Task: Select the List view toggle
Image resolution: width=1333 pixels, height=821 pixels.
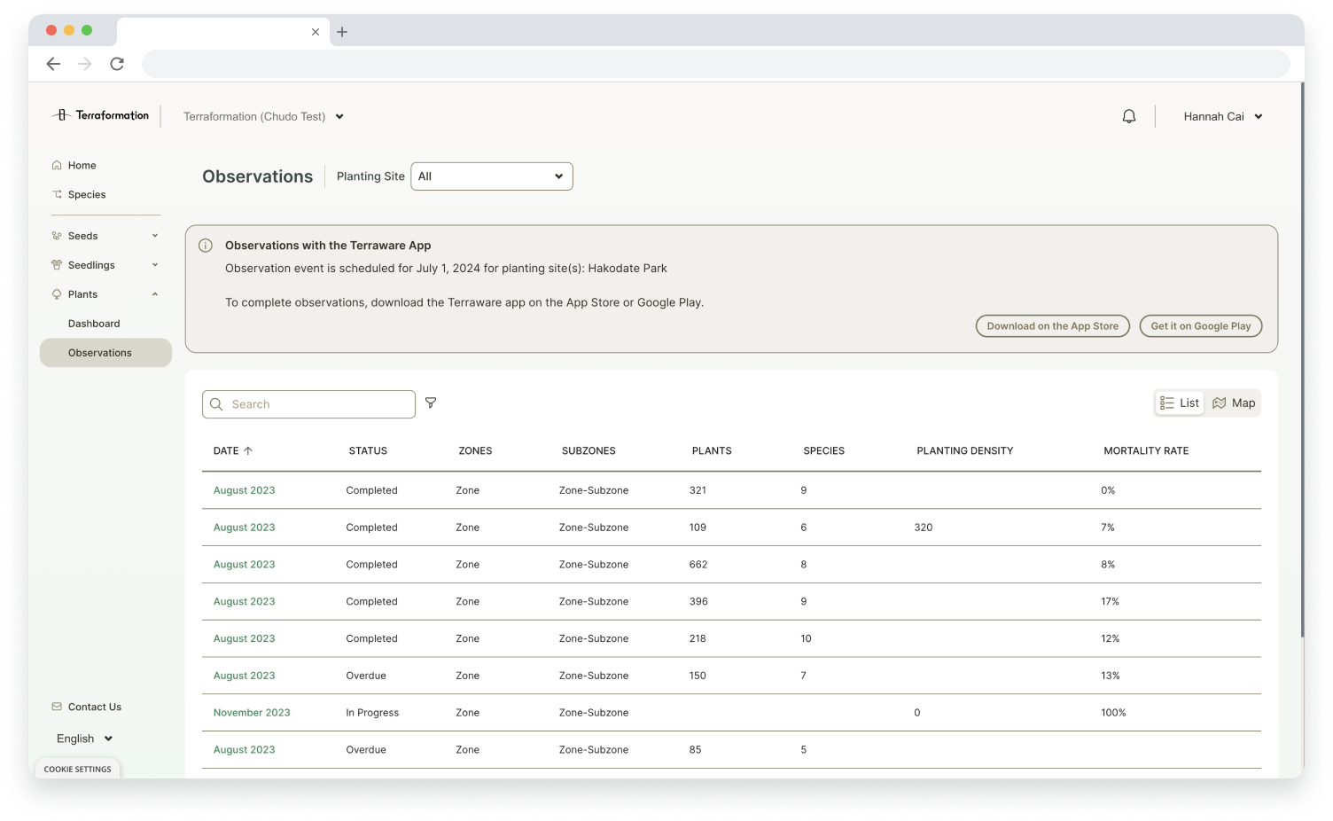Action: click(1180, 403)
